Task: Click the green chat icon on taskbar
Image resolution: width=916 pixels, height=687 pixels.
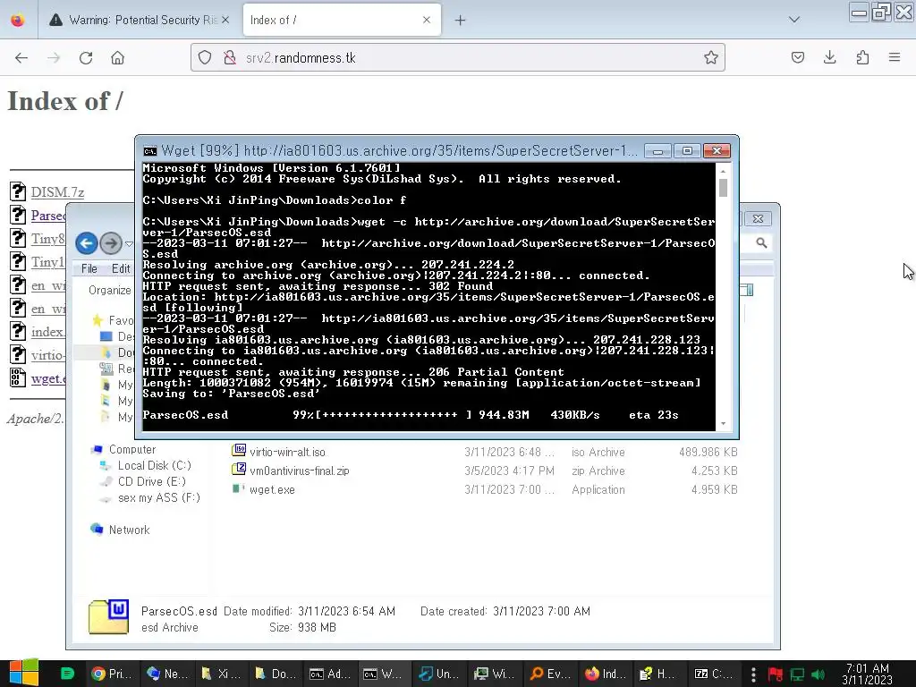Action: click(67, 674)
